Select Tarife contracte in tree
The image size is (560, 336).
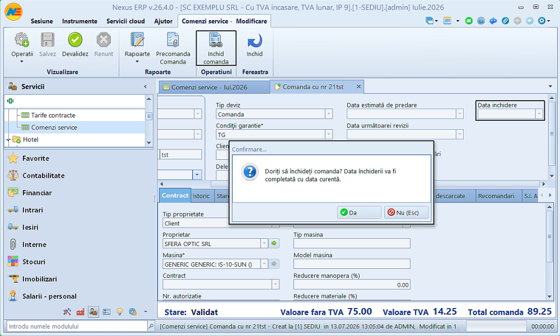tap(53, 115)
